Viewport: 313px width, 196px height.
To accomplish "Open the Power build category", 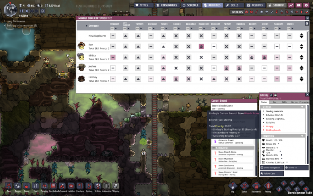I will (x=26, y=186).
